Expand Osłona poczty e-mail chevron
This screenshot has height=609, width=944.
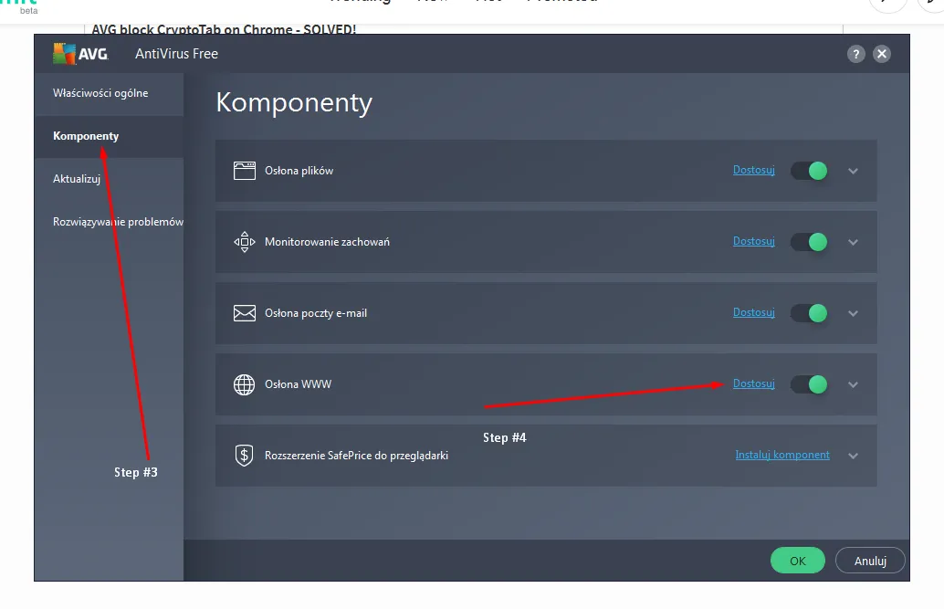[x=853, y=313]
